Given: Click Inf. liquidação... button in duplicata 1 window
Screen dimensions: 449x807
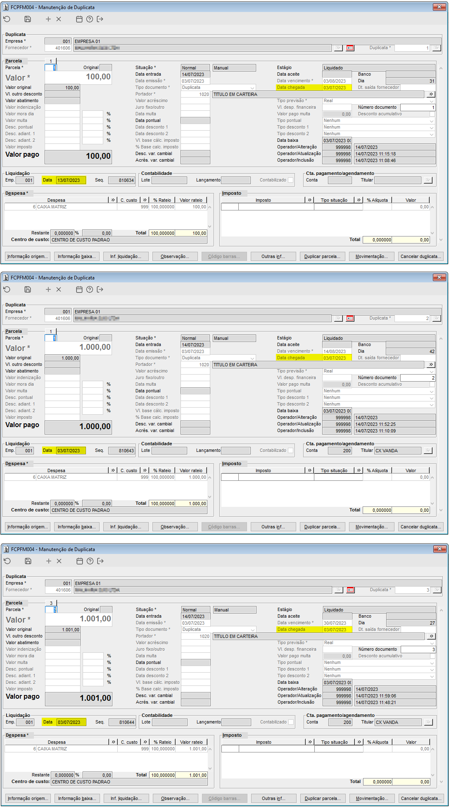Looking at the screenshot, I should click(126, 256).
